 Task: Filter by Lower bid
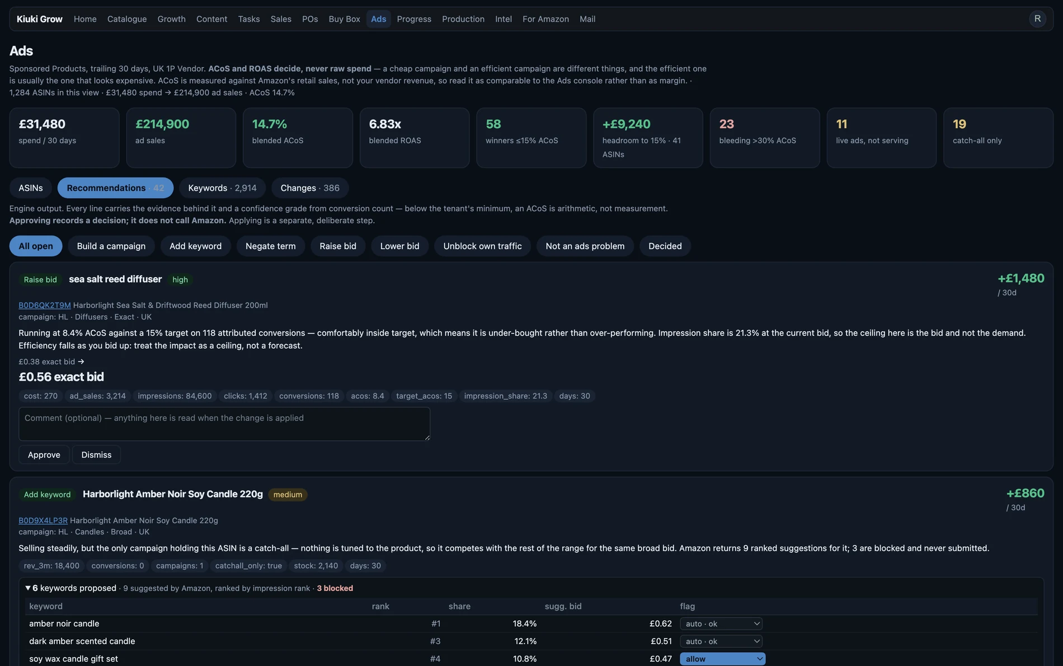point(400,246)
